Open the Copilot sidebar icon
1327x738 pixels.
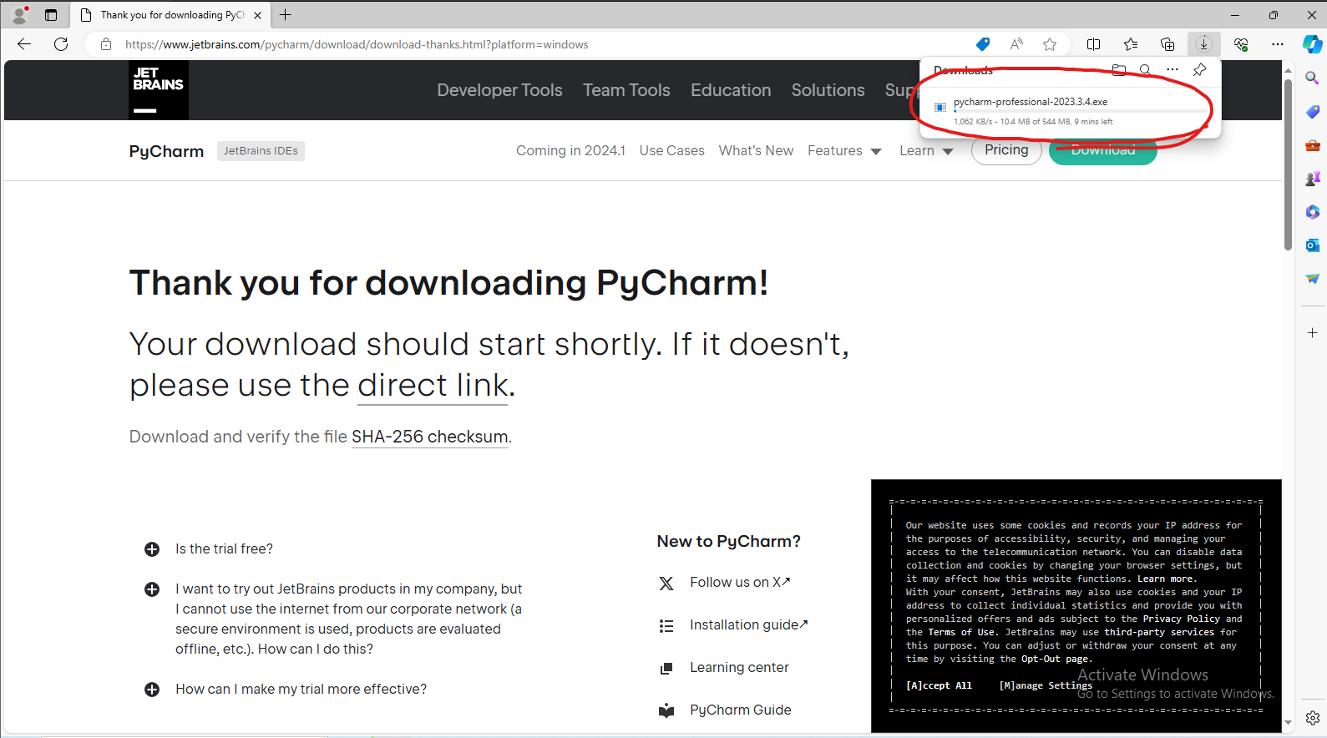(x=1312, y=44)
